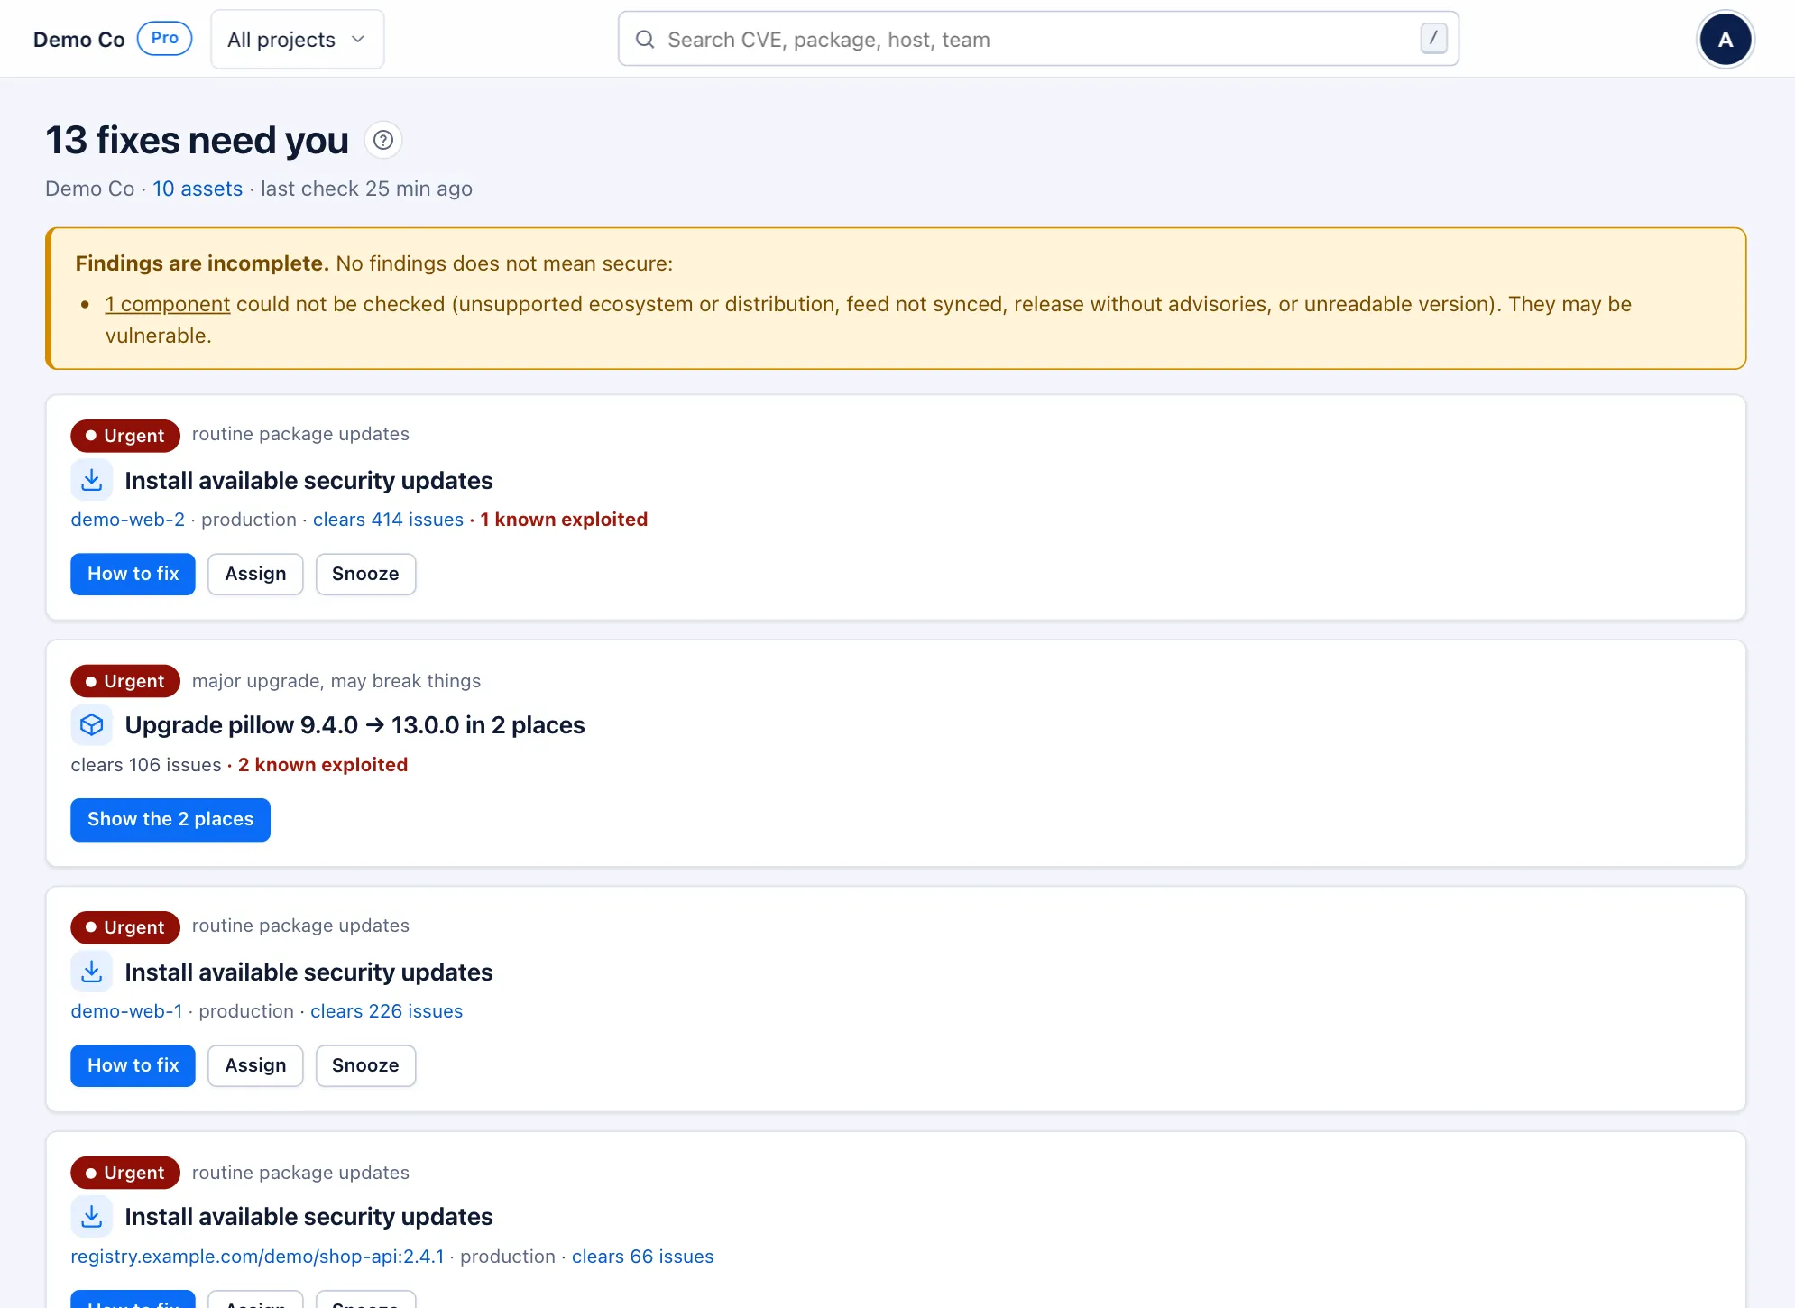Snooze the demo-web-1 fix
The width and height of the screenshot is (1795, 1308).
point(365,1065)
